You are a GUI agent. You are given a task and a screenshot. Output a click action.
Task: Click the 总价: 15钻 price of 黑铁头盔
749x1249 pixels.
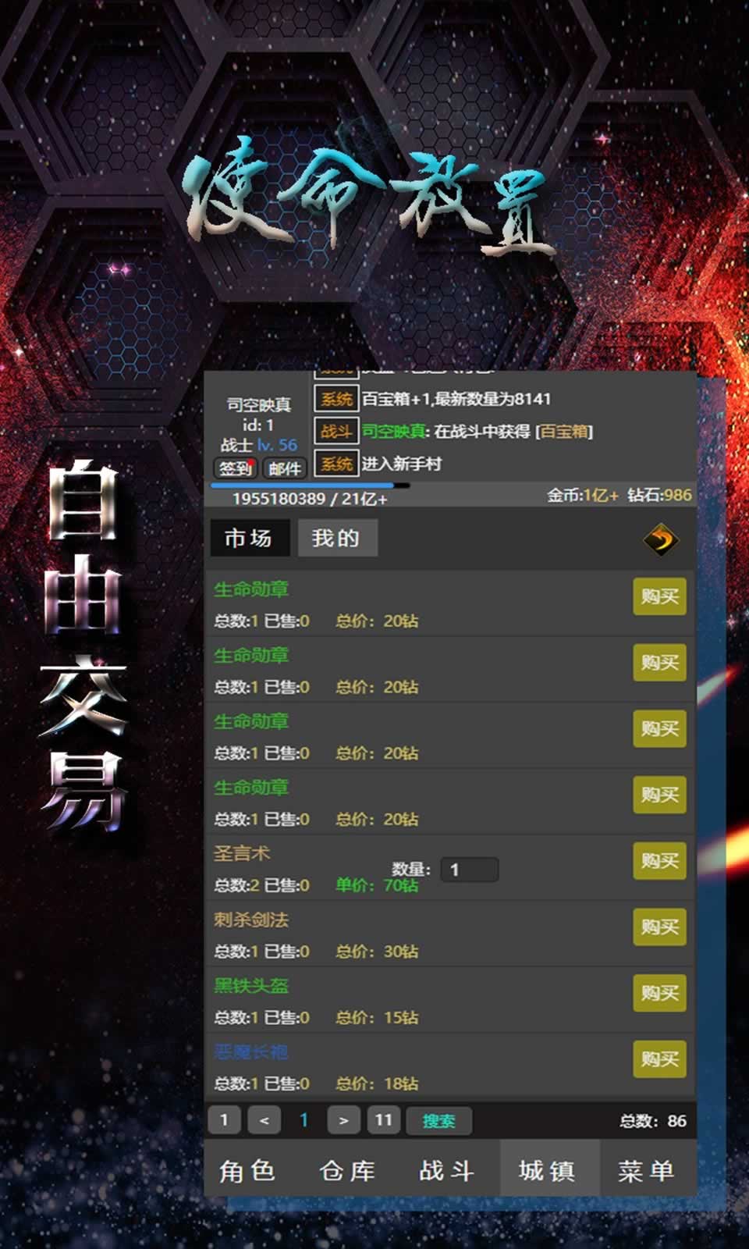(377, 1018)
